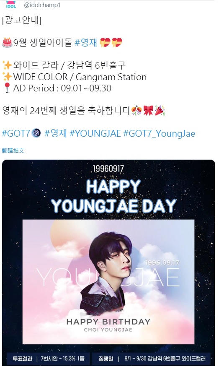Image resolution: width=224 pixels, height=366 pixels.
Task: Click the 투표결과 vote result banner
Action: coord(48,359)
